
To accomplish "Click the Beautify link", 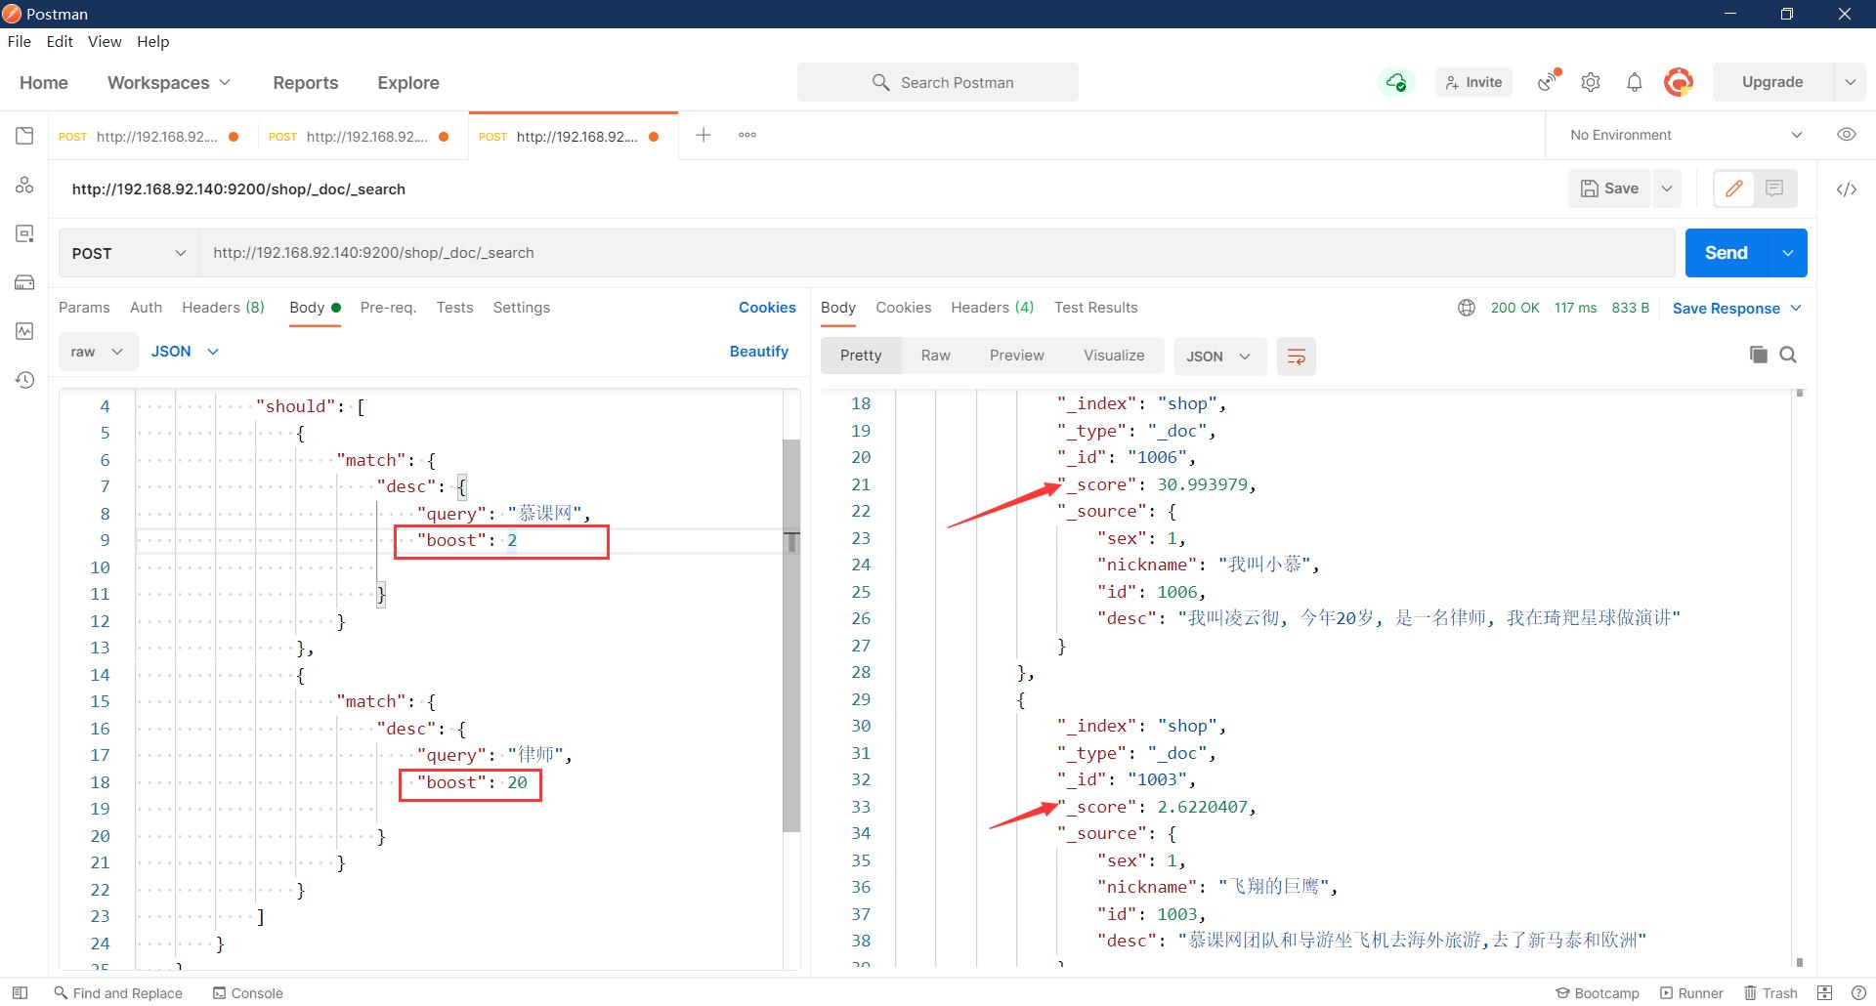I will tap(759, 352).
